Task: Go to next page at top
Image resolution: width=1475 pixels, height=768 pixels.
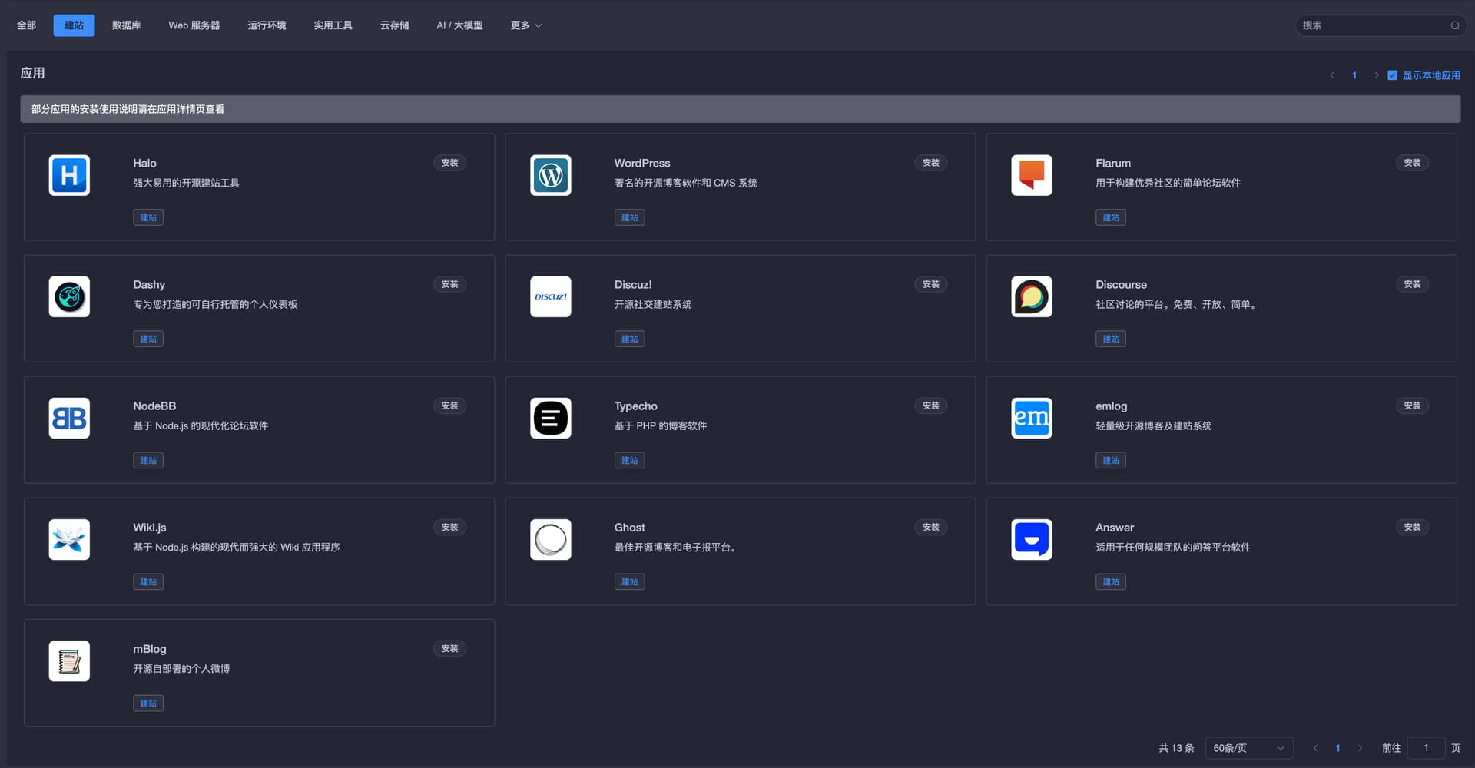Action: pyautogui.click(x=1376, y=75)
